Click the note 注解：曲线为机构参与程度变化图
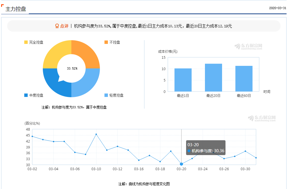This screenshot has width=288, height=189. (144, 184)
